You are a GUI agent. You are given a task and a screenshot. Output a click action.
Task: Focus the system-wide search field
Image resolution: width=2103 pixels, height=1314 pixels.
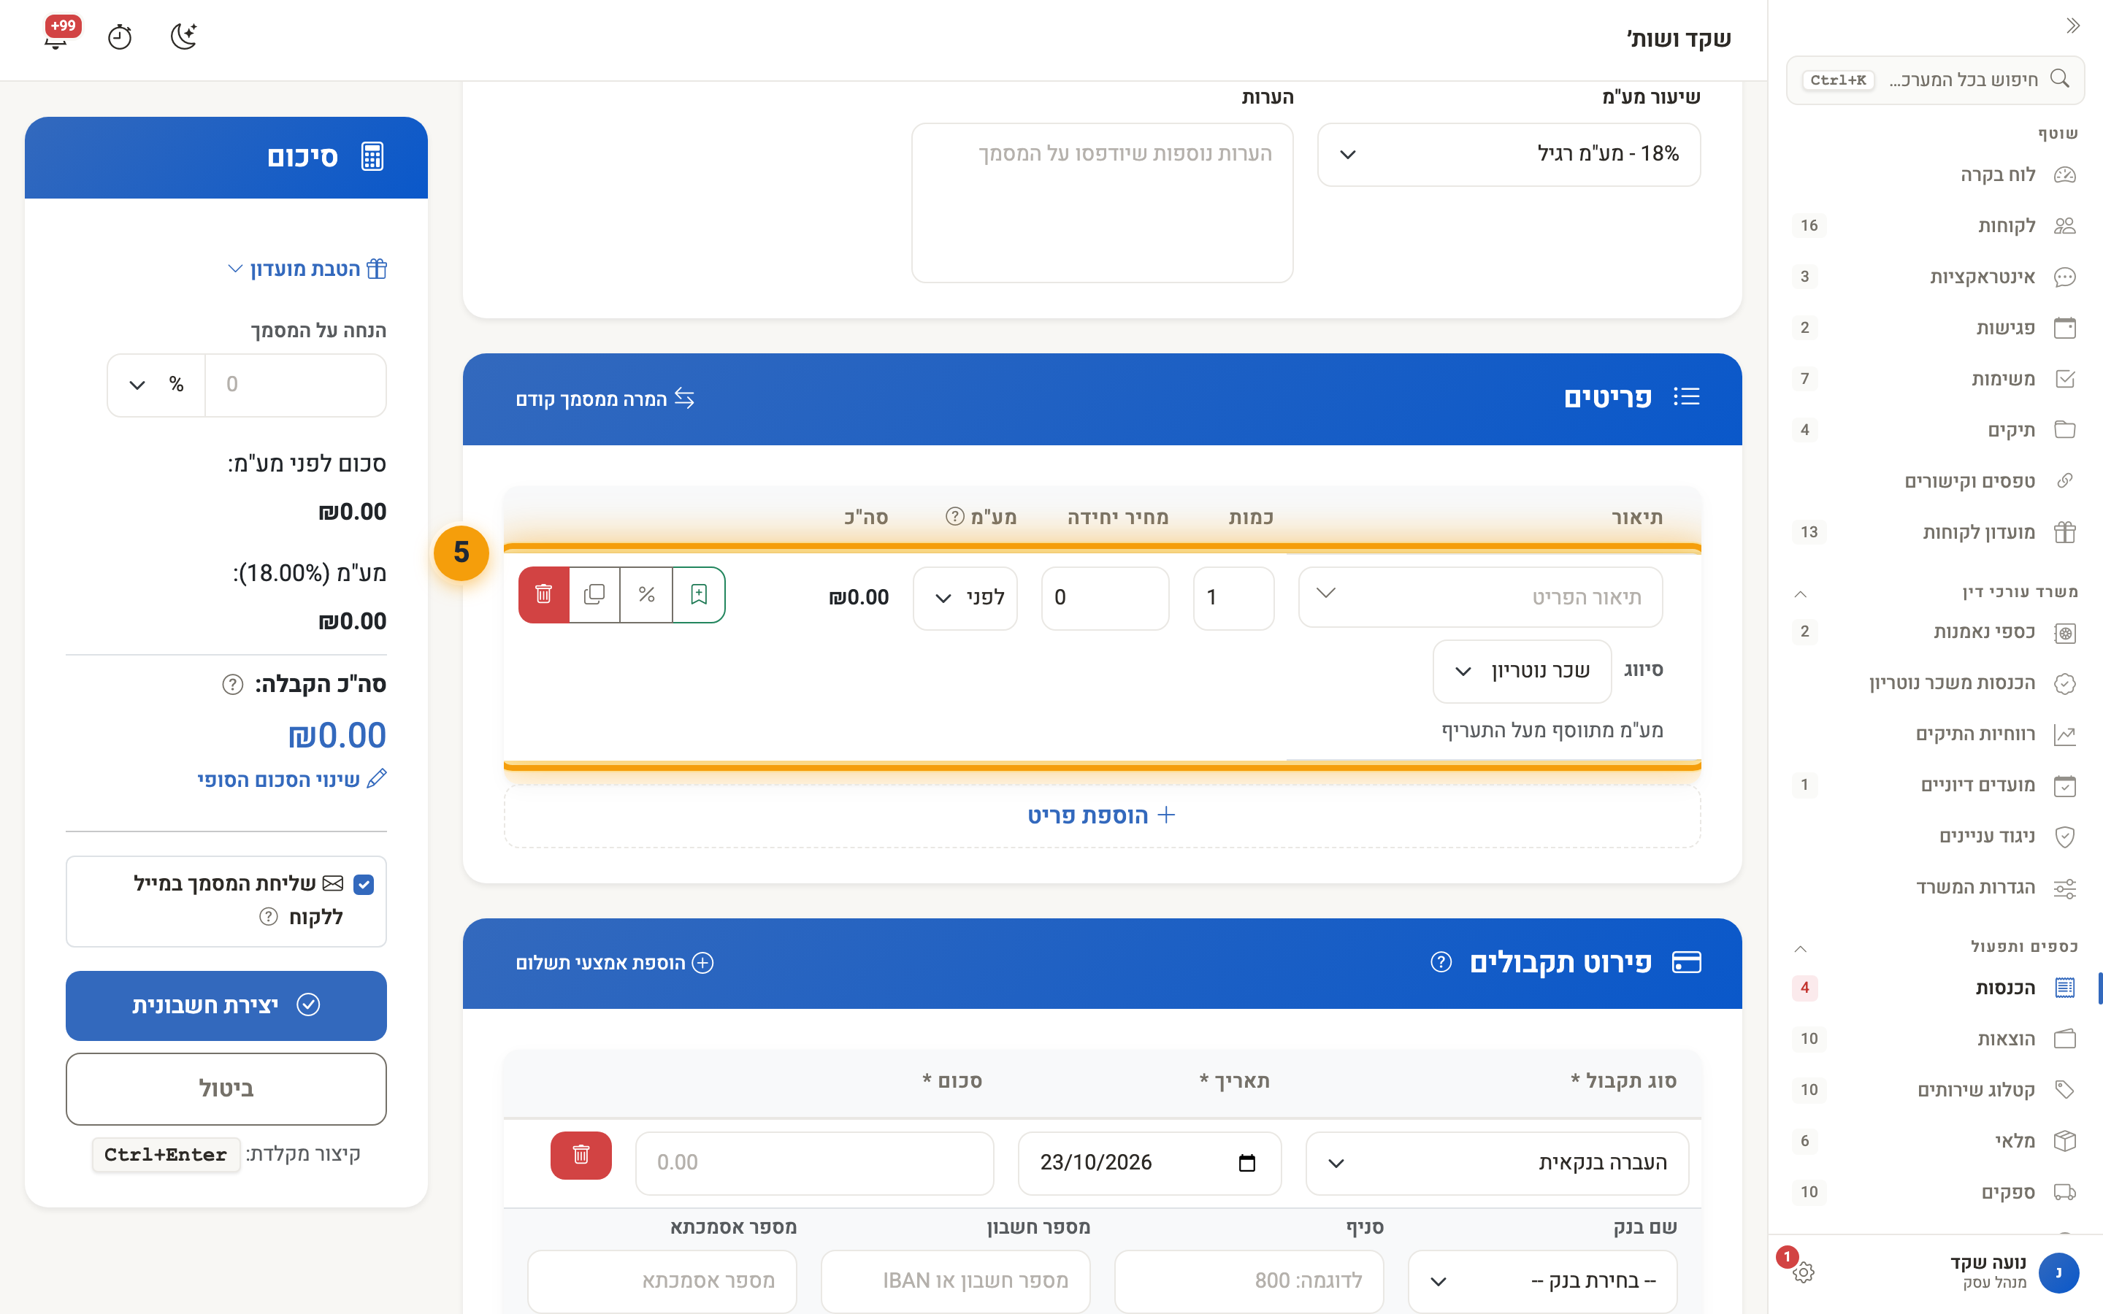click(x=1934, y=80)
